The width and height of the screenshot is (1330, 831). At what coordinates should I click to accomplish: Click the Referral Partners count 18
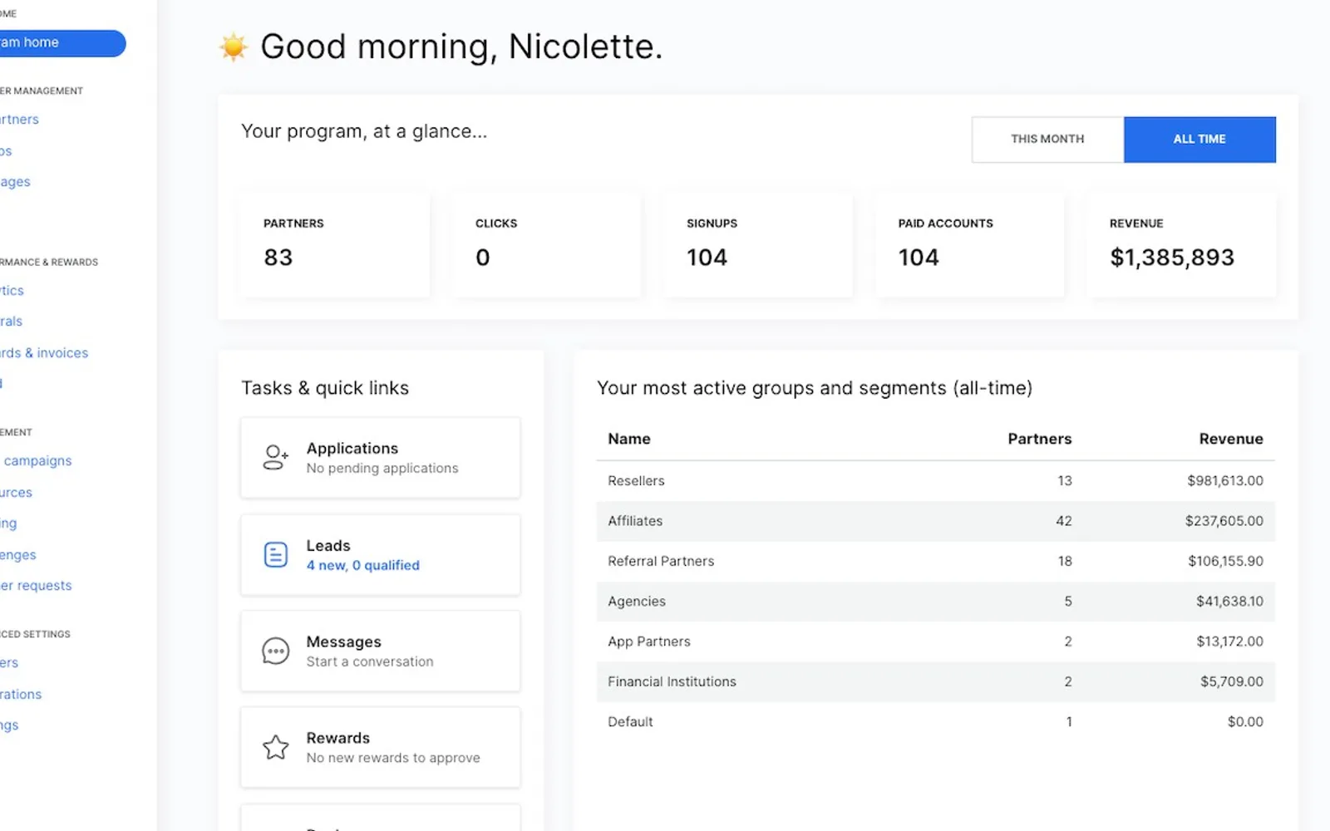coord(1065,561)
